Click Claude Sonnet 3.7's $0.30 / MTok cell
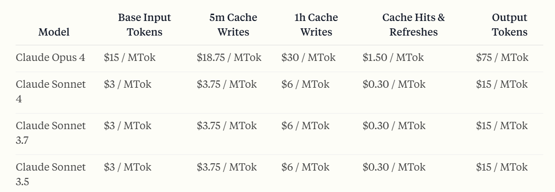The width and height of the screenshot is (555, 192). point(394,126)
